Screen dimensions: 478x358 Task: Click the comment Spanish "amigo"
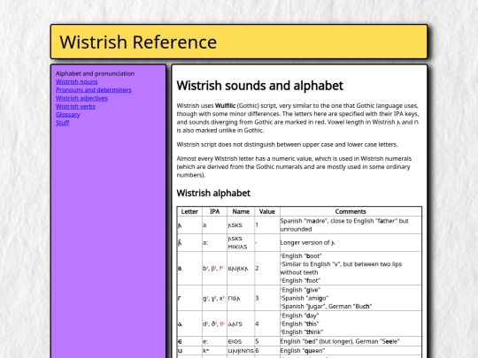click(305, 298)
